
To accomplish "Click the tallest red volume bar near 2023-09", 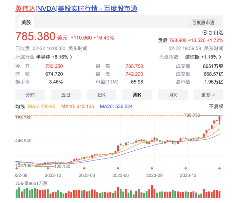I will (152, 192).
